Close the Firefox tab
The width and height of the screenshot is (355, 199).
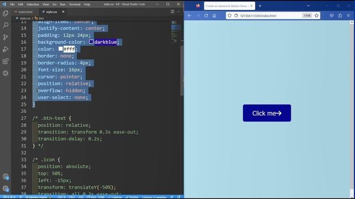[x=251, y=6]
